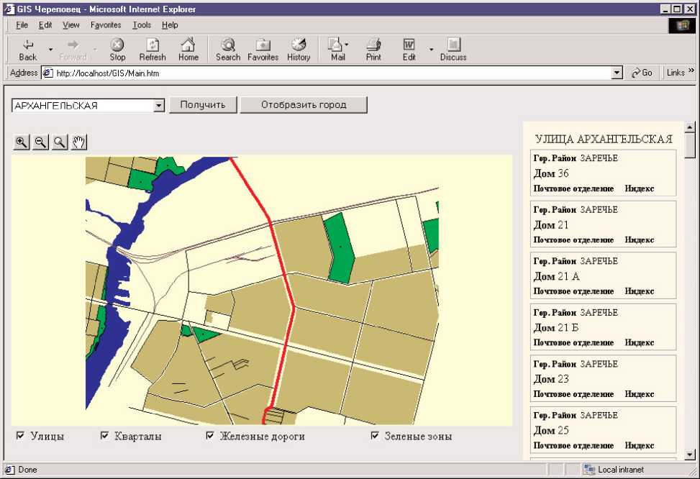
Task: Click the Print toolbar icon
Action: (x=373, y=49)
